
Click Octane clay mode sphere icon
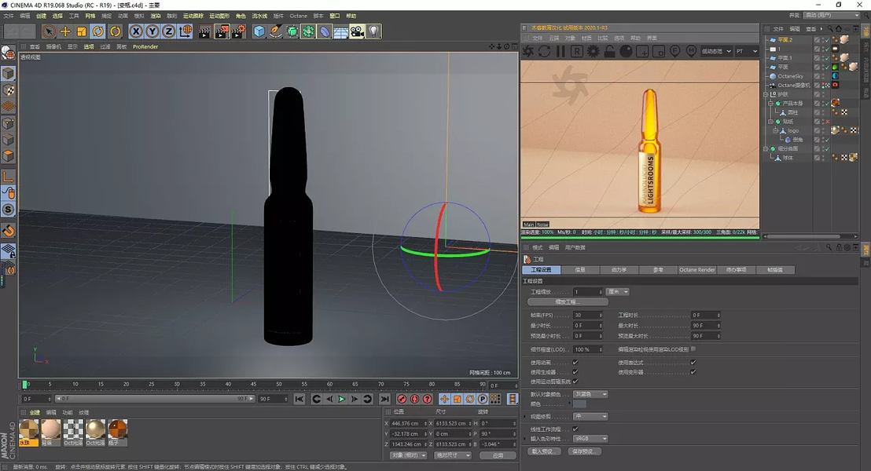coord(626,52)
